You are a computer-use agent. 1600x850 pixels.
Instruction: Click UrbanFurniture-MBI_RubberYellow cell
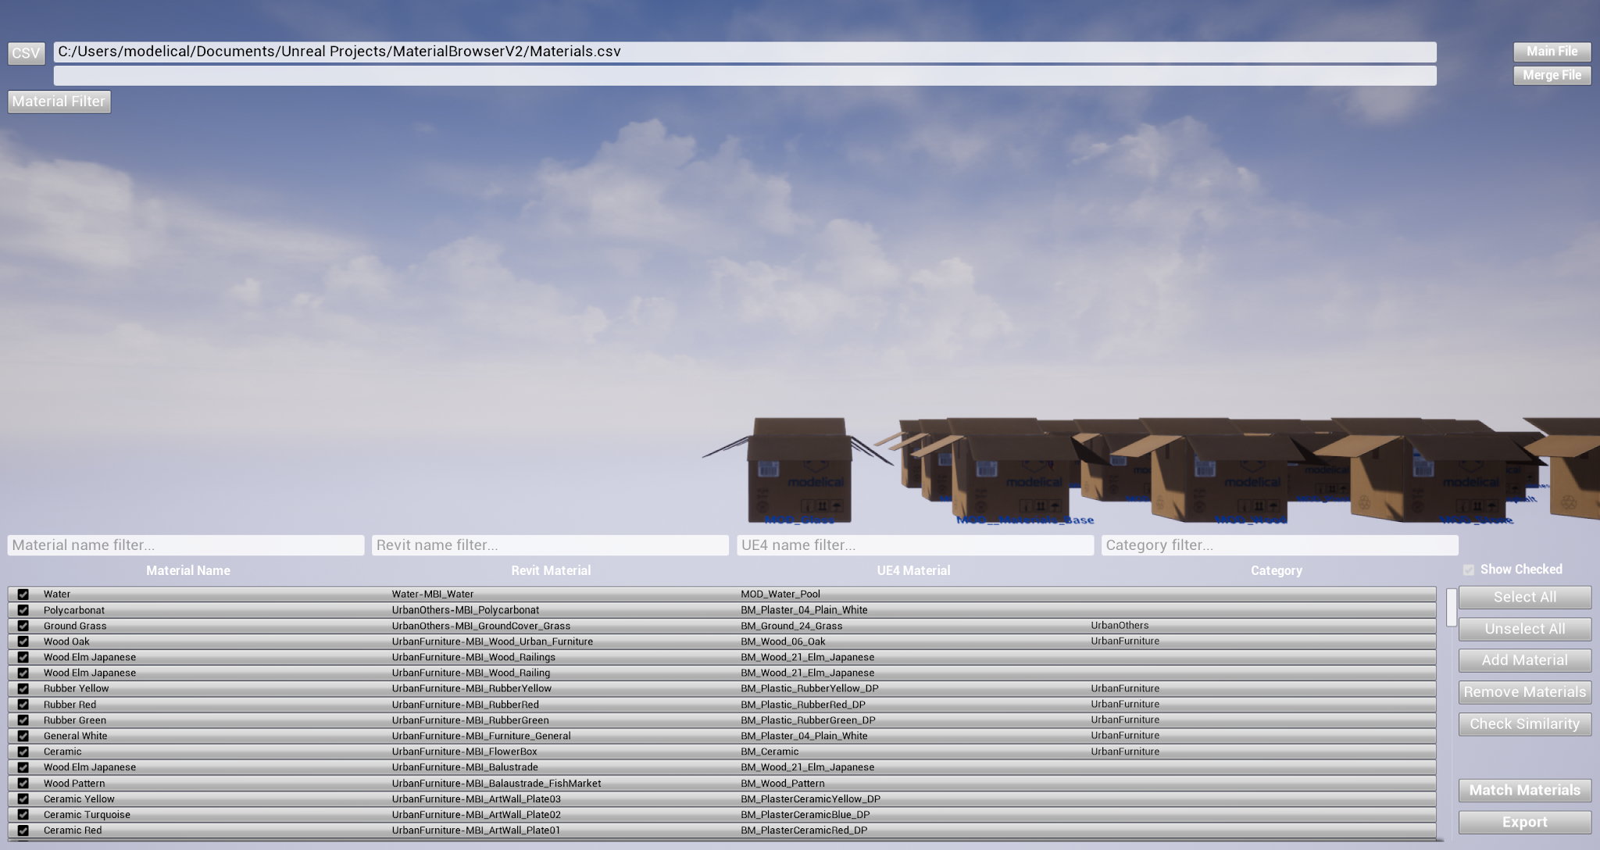472,688
